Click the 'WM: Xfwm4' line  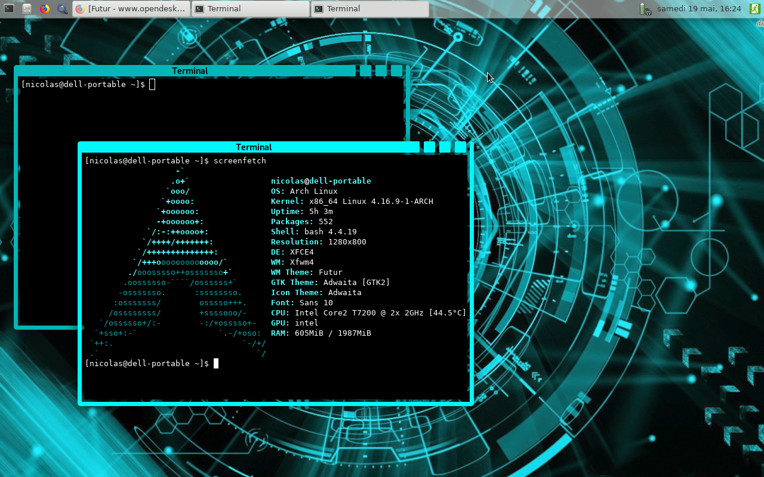pos(292,262)
